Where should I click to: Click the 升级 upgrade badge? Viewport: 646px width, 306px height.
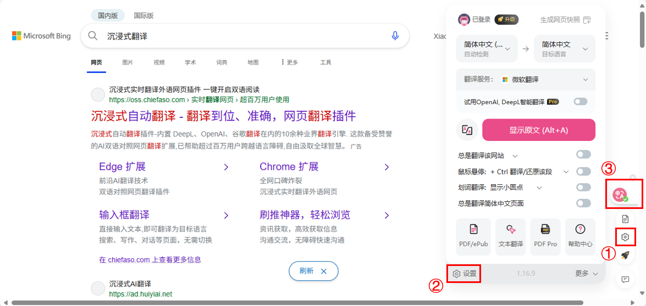(x=506, y=19)
